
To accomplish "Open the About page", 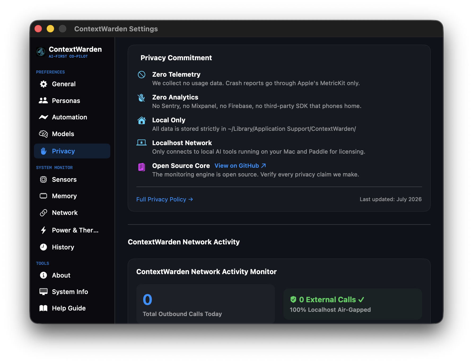I will (x=72, y=275).
